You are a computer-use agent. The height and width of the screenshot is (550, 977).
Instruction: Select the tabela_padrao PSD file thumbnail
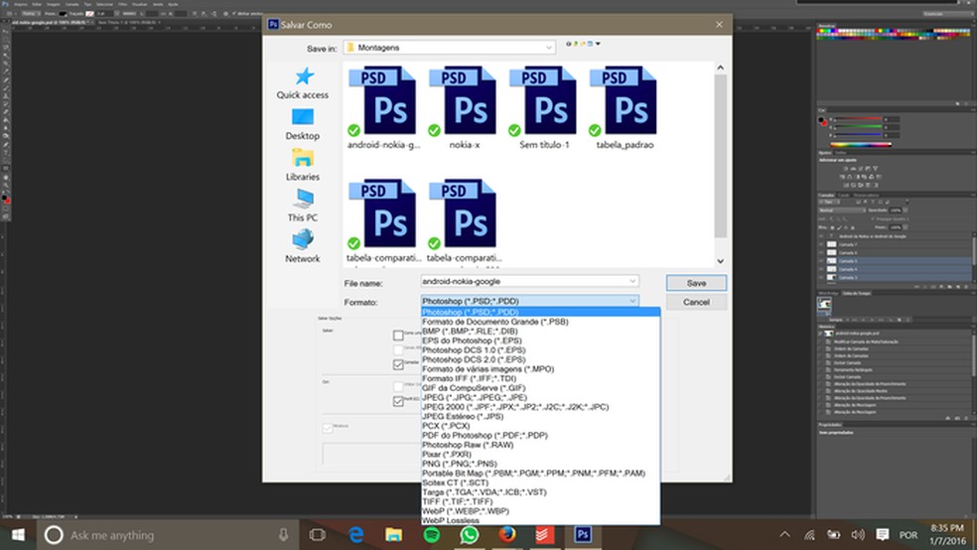[x=625, y=108]
